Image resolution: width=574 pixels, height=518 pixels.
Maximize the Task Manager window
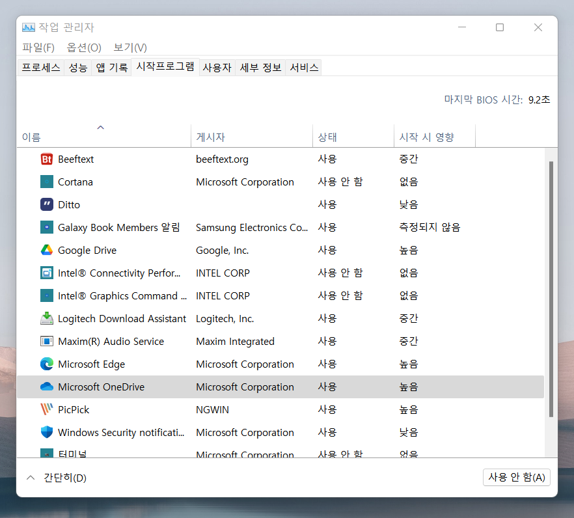500,27
